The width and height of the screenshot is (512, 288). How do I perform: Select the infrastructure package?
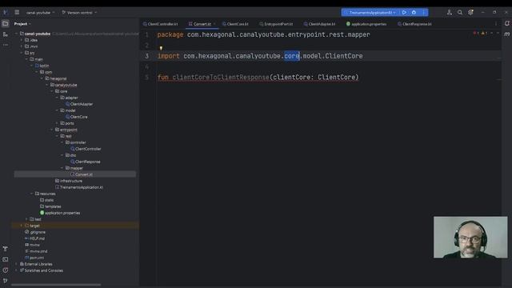point(69,181)
